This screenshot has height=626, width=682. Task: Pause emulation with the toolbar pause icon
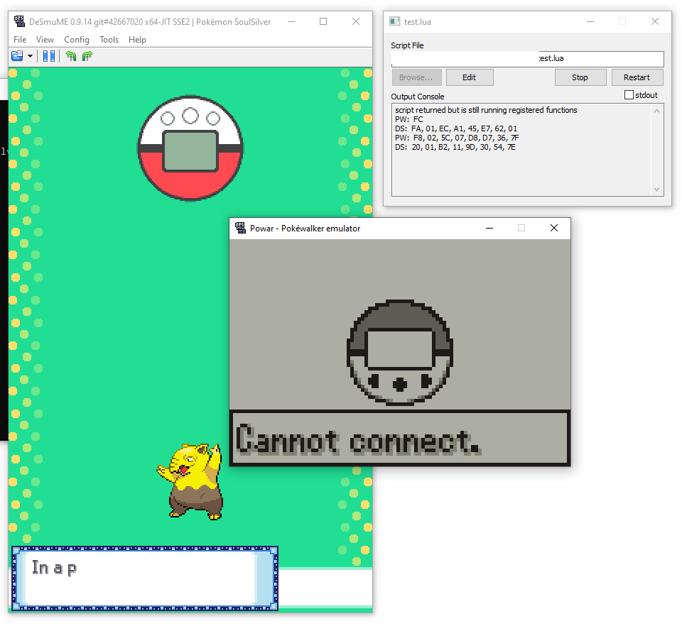(49, 56)
